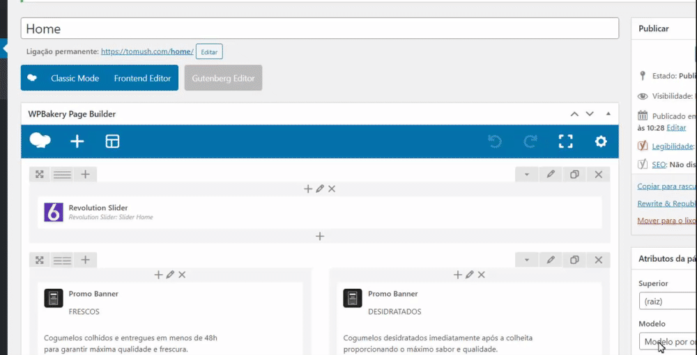Edit the DESIDRATADOS column with pencil icon
The height and width of the screenshot is (355, 697).
pos(469,275)
